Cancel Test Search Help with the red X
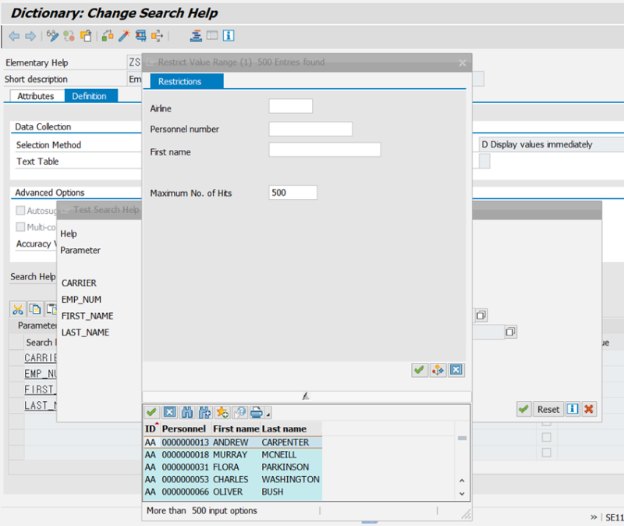The image size is (624, 526). [589, 409]
